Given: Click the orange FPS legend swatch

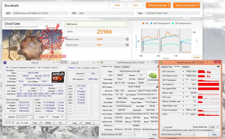Looking at the screenshot, I should 143,23.
